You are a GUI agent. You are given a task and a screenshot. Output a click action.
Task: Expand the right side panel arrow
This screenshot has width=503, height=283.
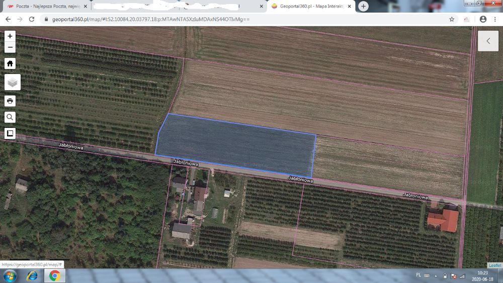[488, 41]
